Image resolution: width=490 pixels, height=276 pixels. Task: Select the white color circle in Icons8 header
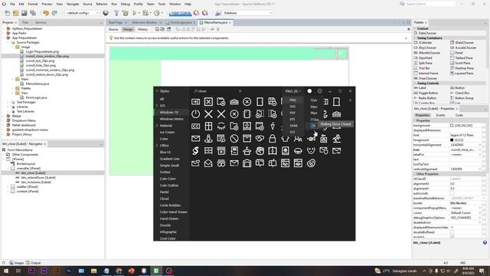[309, 91]
